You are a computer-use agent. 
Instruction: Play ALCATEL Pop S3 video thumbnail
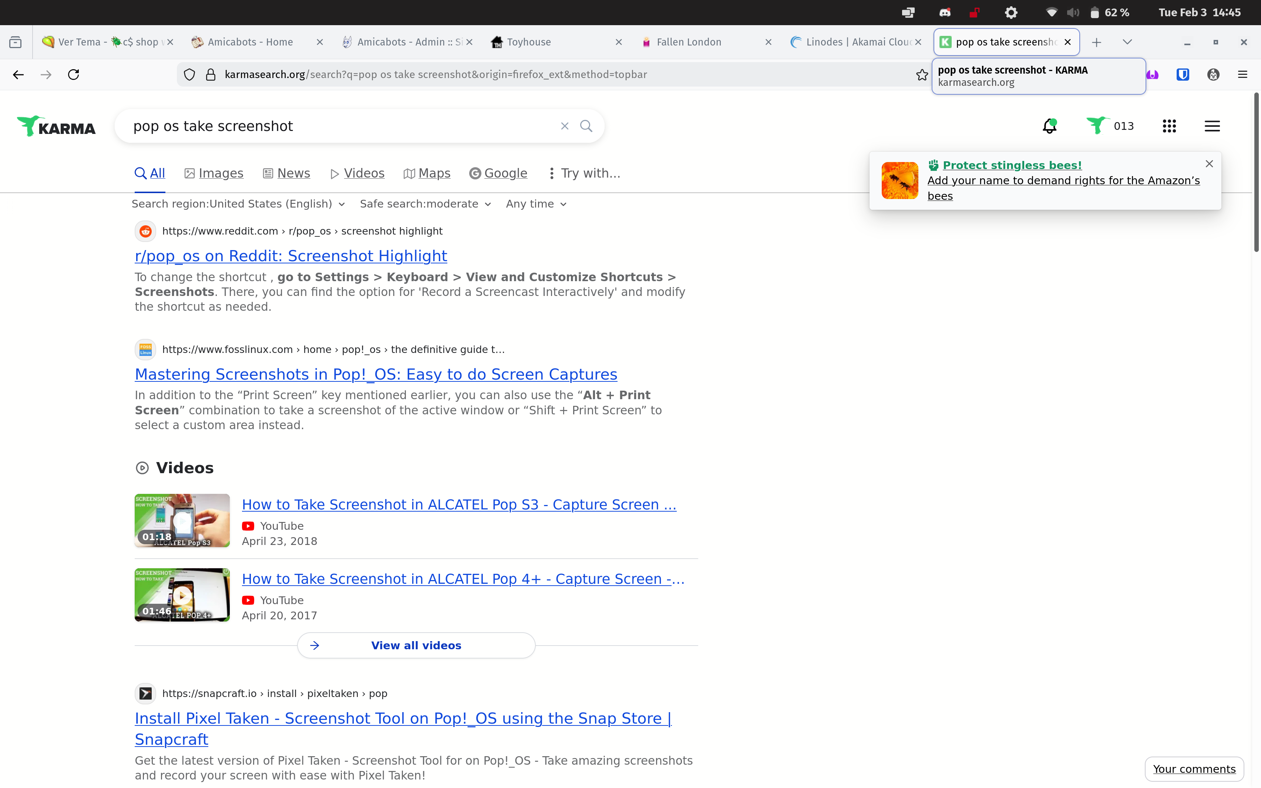(x=182, y=520)
